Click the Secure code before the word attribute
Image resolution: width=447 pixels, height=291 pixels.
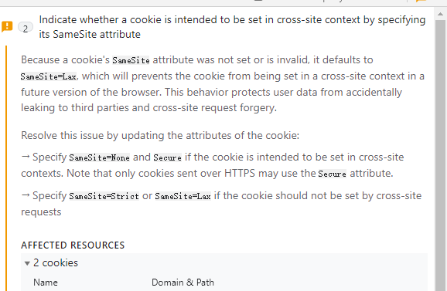pyautogui.click(x=332, y=174)
